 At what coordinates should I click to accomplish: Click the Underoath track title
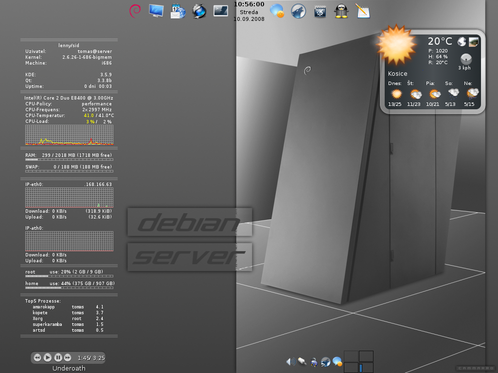click(x=69, y=368)
